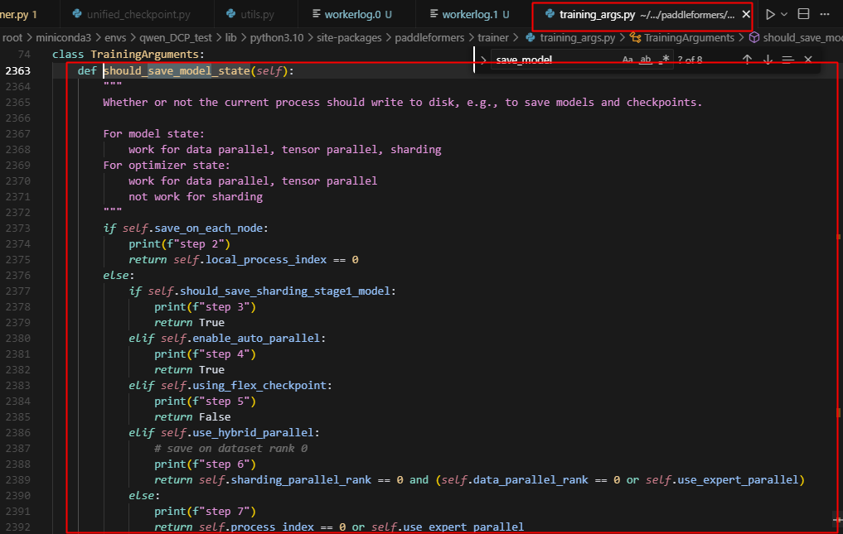Viewport: 843px width, 534px height.
Task: Close the find widget
Action: tap(808, 60)
